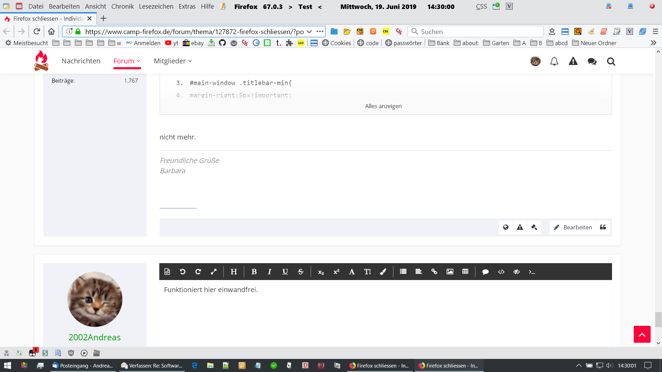Open the Extras menu
662x372 pixels.
click(x=187, y=7)
